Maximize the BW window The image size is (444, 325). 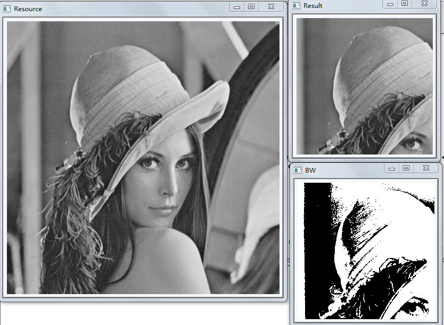click(x=406, y=168)
